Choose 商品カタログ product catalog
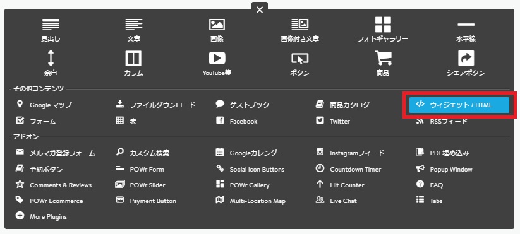The height and width of the screenshot is (234, 520). pyautogui.click(x=342, y=105)
